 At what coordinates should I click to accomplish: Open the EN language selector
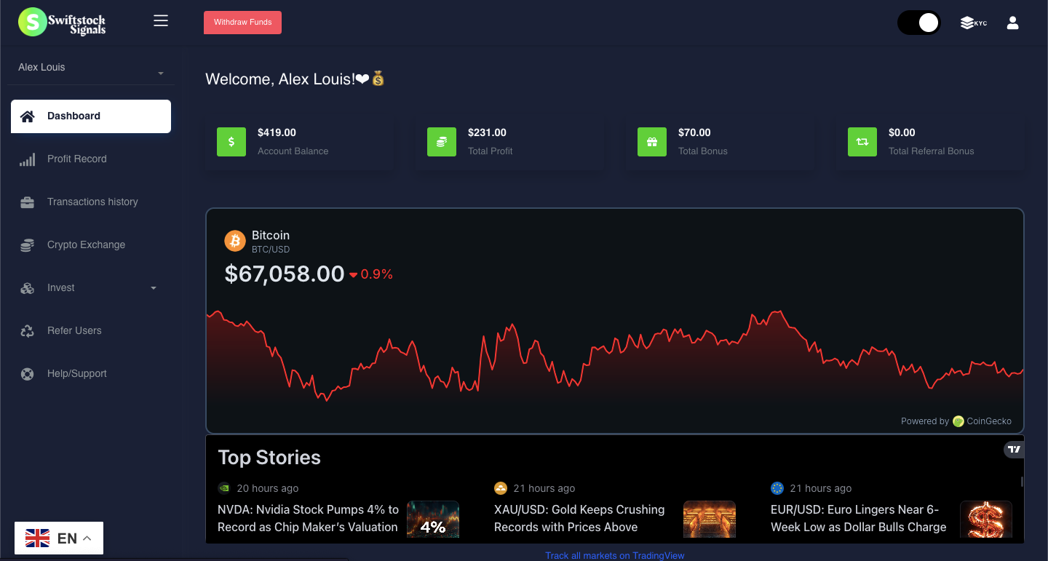point(59,538)
